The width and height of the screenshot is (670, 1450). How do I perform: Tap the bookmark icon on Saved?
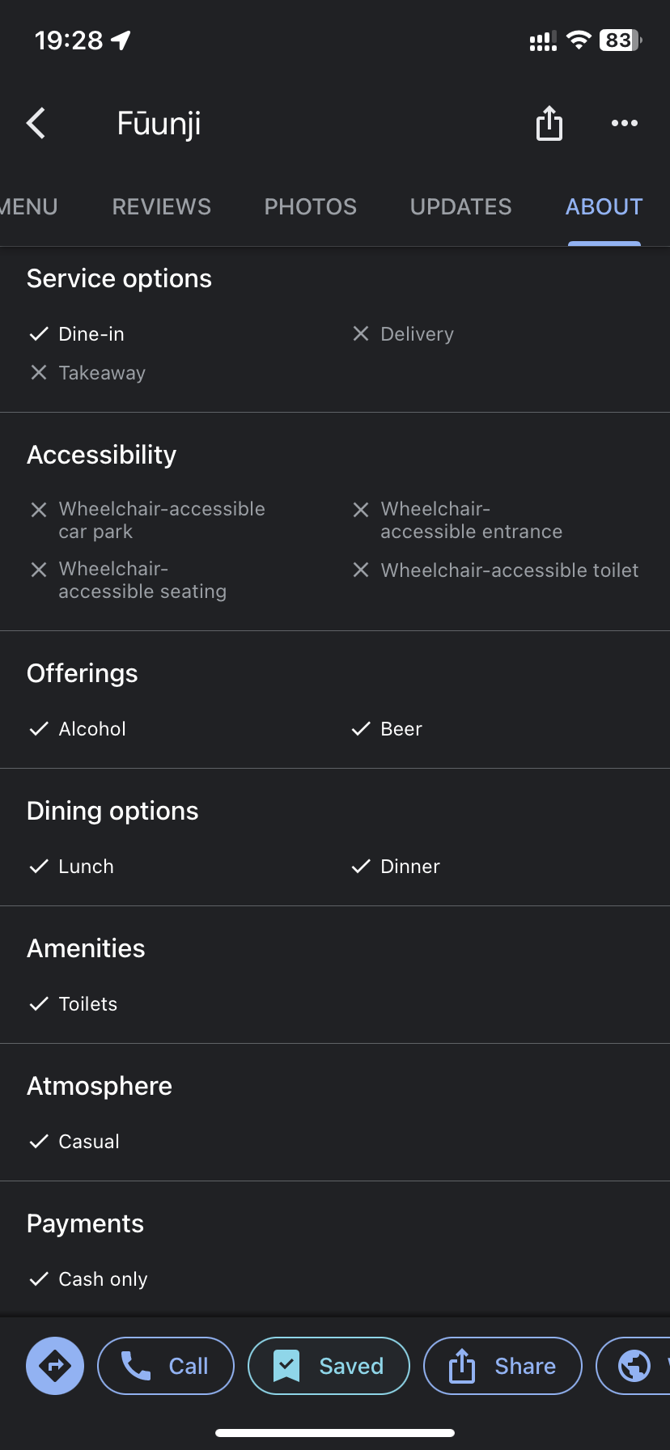[286, 1366]
